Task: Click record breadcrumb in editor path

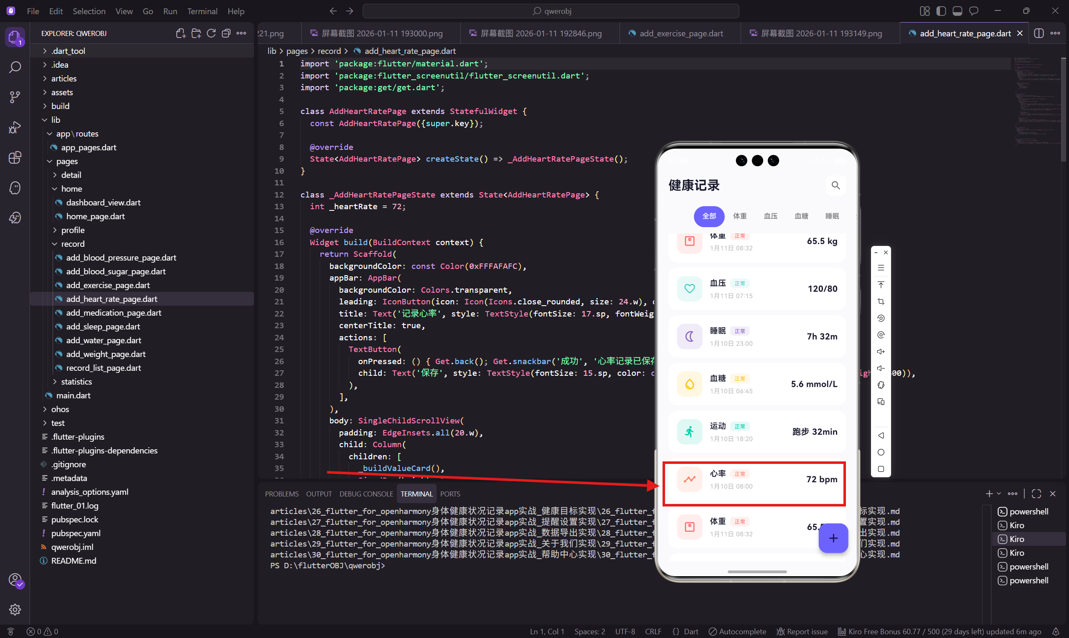Action: click(329, 51)
